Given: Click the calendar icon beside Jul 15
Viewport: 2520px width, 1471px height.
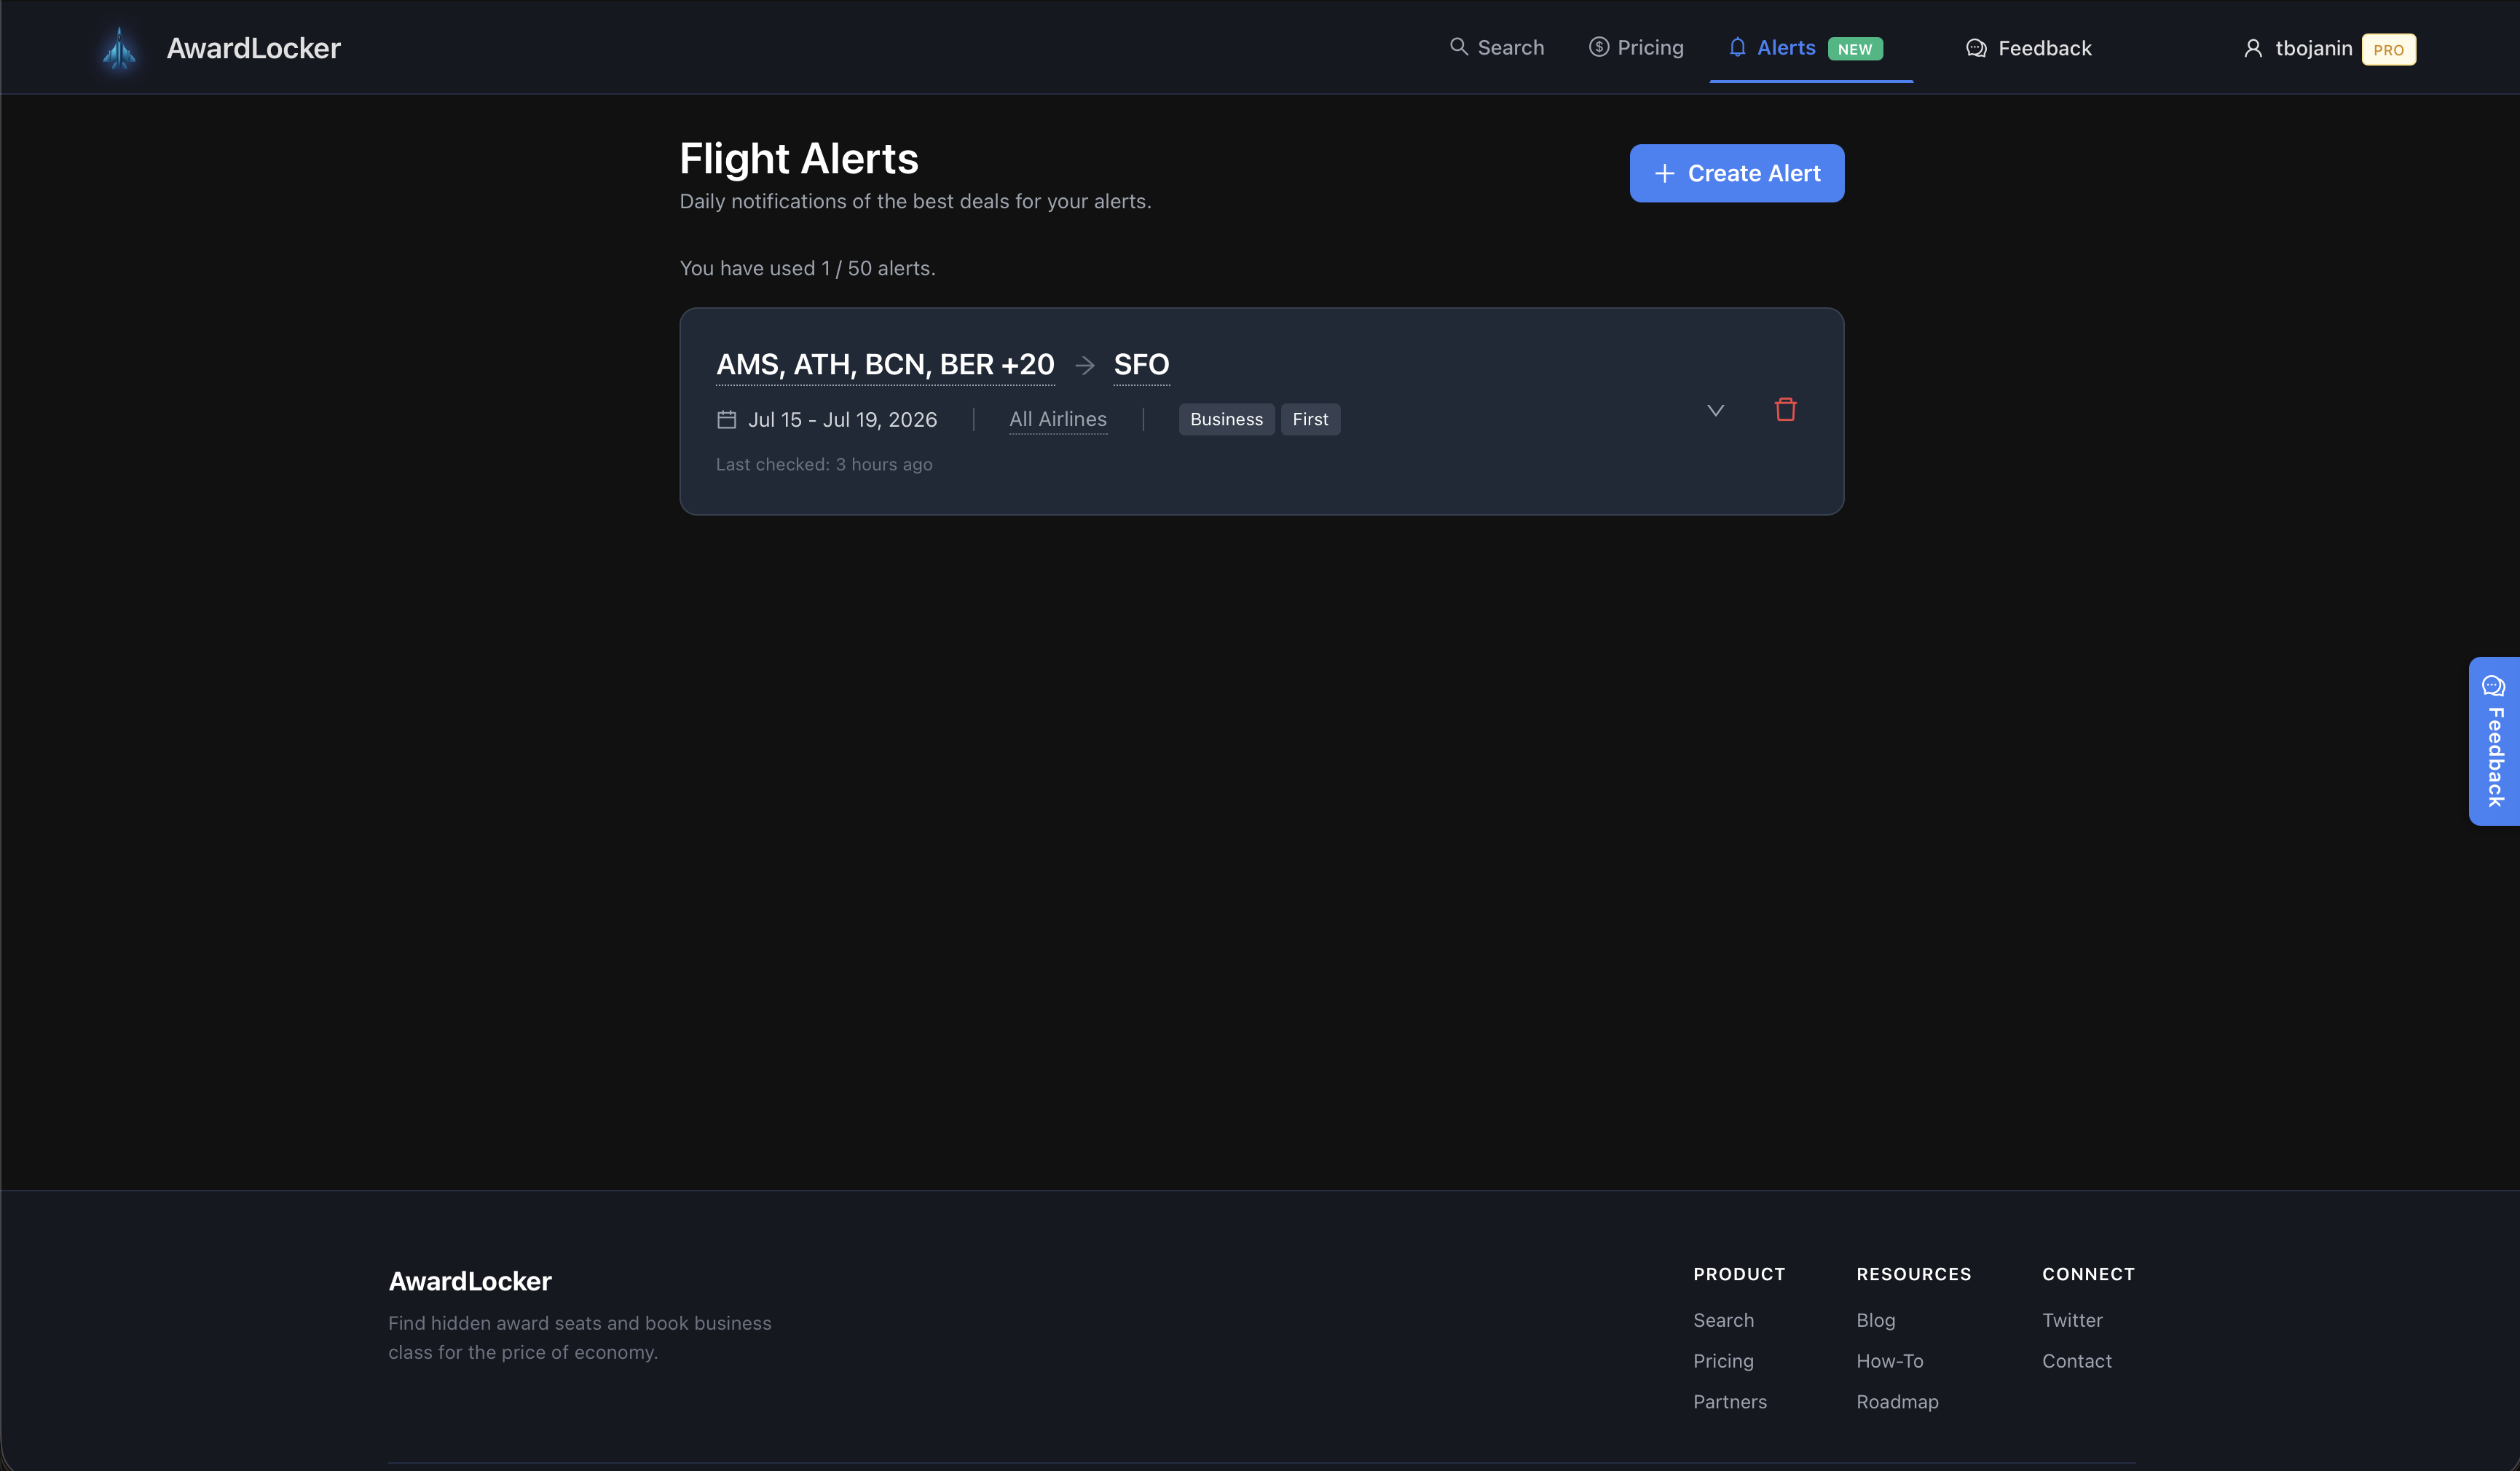Looking at the screenshot, I should (727, 420).
